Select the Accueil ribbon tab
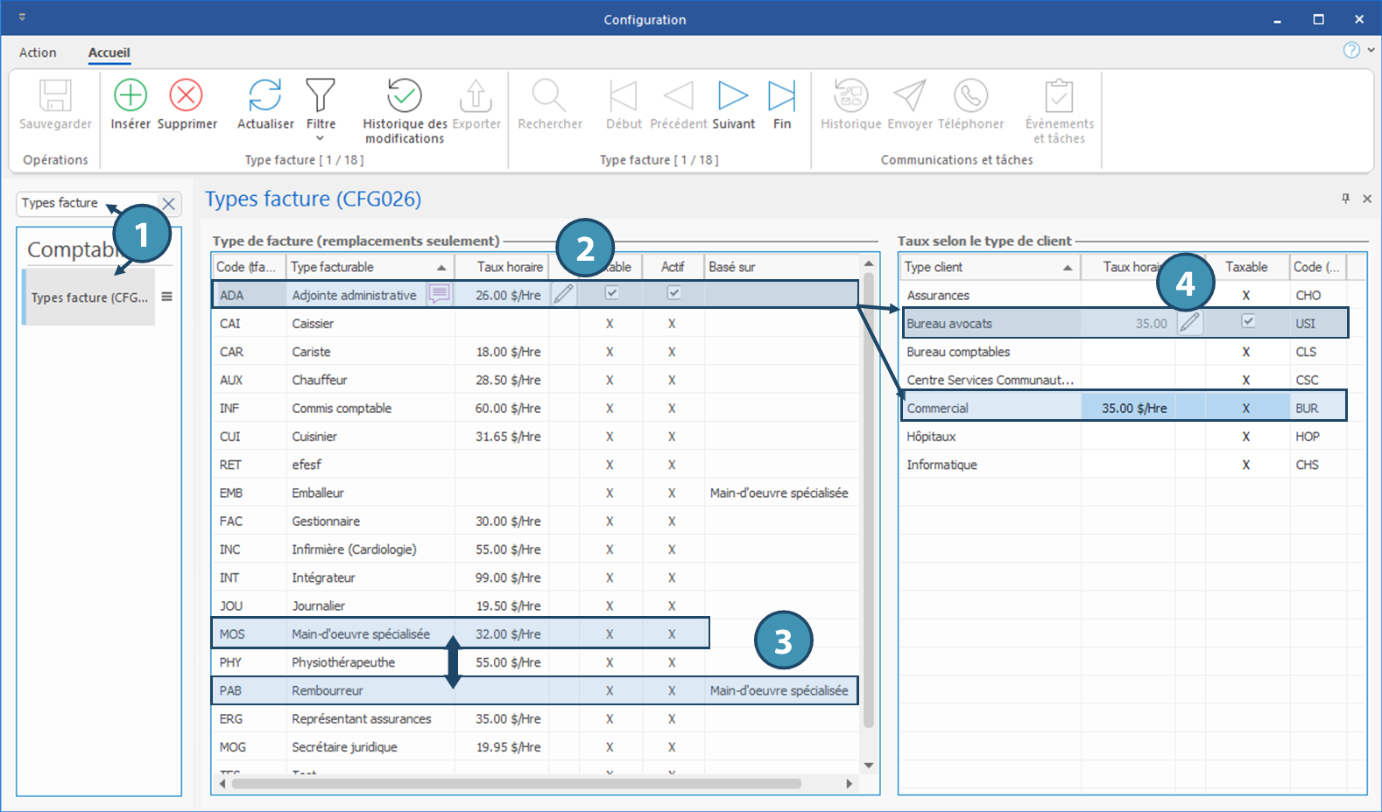The width and height of the screenshot is (1382, 812). (x=109, y=52)
